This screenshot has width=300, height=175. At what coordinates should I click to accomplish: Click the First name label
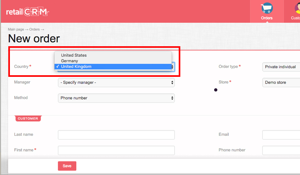[24, 150]
